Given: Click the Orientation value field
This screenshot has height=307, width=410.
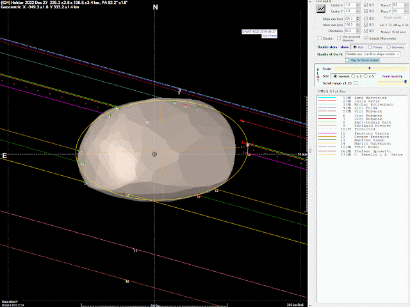Looking at the screenshot, I should point(350,31).
